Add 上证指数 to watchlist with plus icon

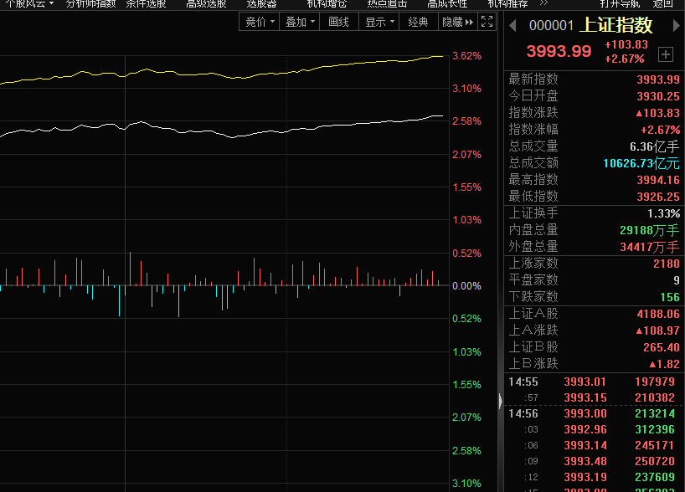666,54
